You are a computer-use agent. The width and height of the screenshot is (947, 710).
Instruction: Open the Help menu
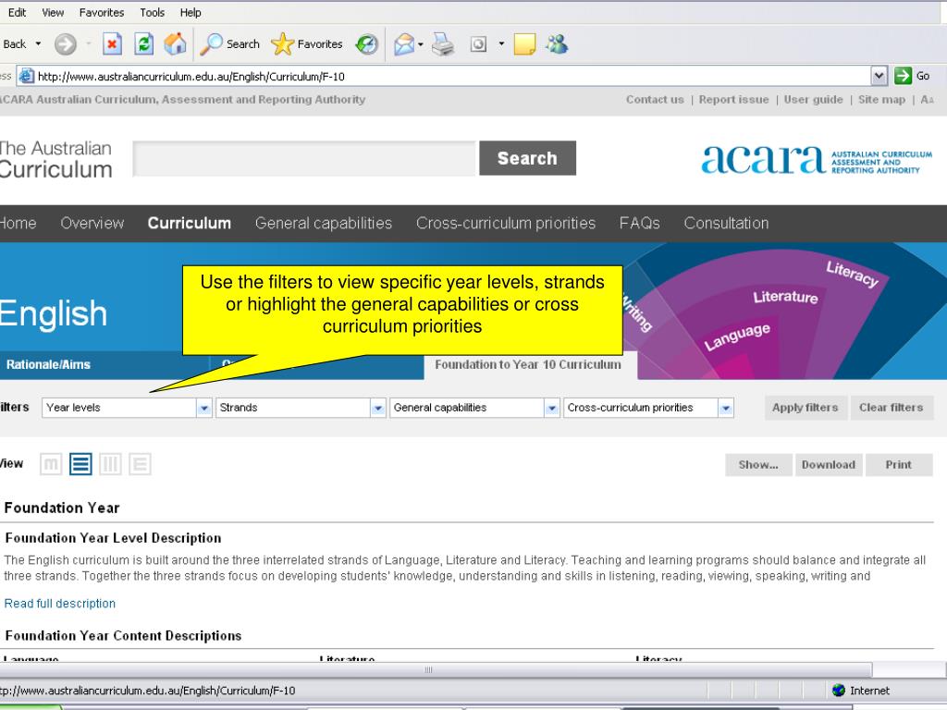click(191, 12)
